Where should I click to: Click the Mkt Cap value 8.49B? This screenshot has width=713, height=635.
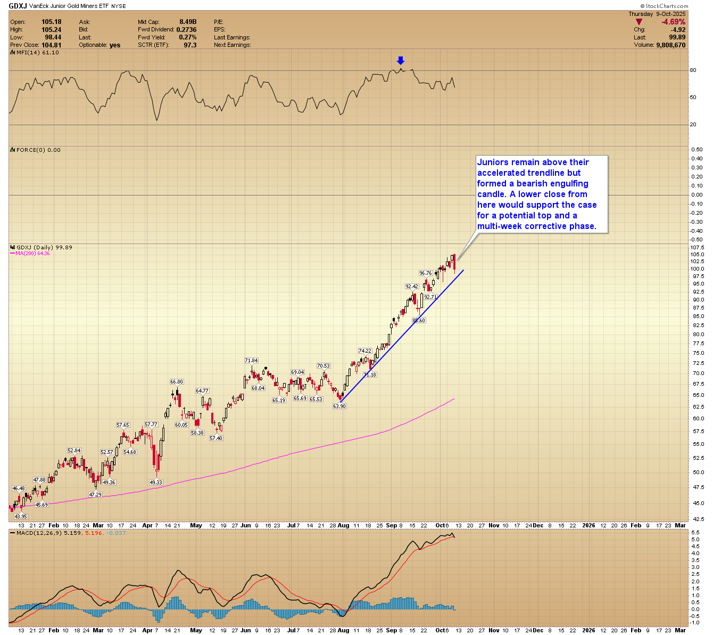pyautogui.click(x=188, y=22)
